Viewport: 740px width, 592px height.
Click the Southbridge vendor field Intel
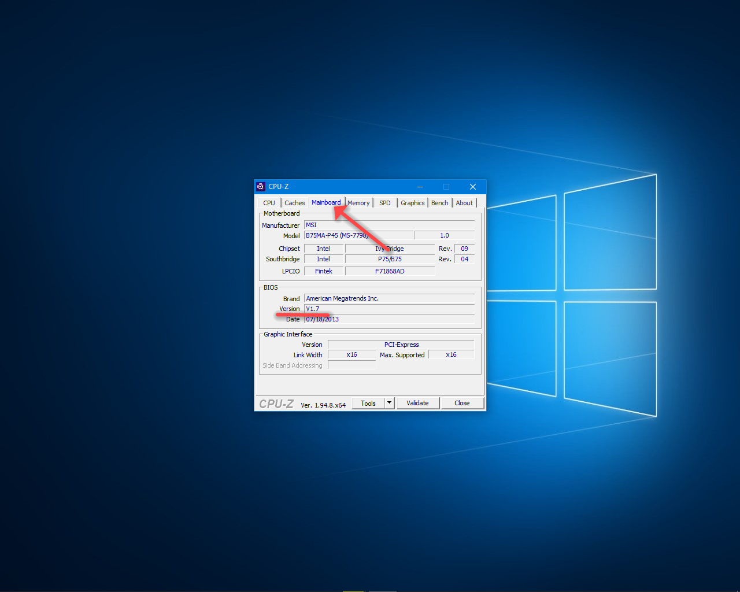pyautogui.click(x=324, y=260)
